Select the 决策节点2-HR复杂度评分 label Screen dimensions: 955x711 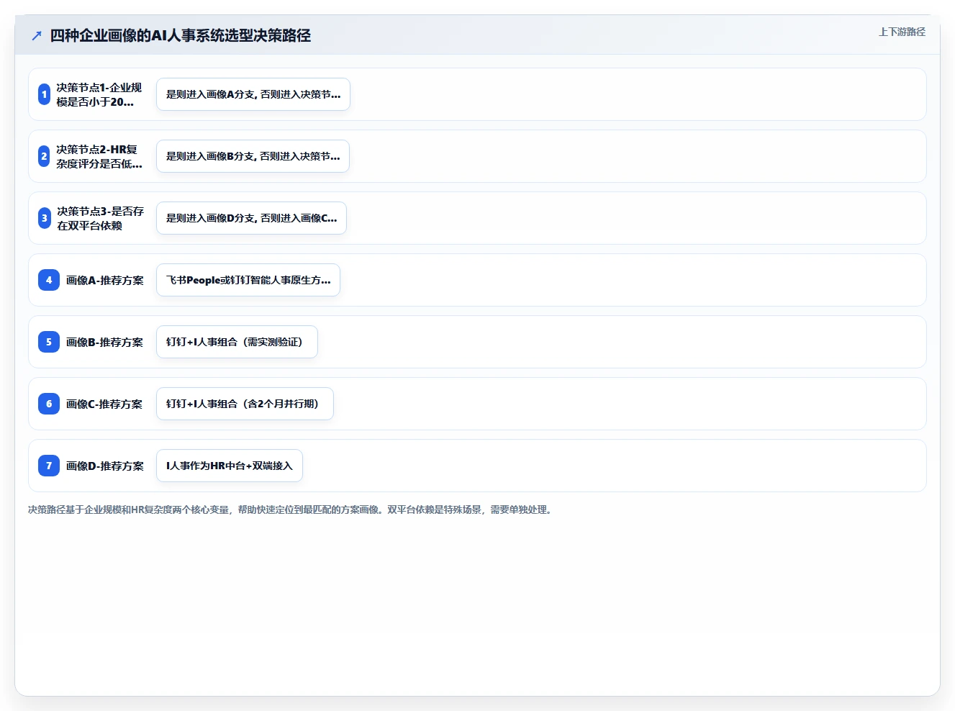tap(99, 156)
